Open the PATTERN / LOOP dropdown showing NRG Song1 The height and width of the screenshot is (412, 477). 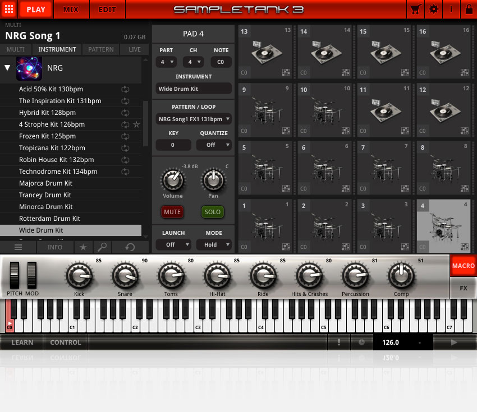coord(193,119)
